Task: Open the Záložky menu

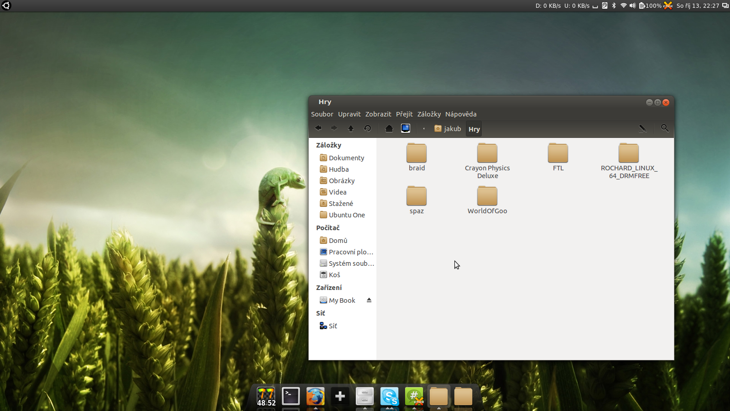Action: coord(429,114)
